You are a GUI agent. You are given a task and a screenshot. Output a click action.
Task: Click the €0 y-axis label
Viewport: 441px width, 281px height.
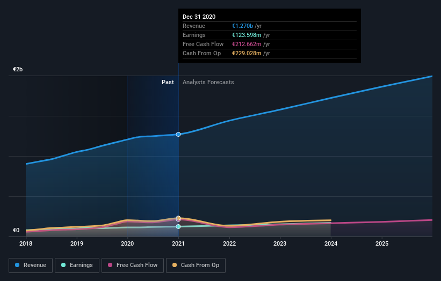16,230
